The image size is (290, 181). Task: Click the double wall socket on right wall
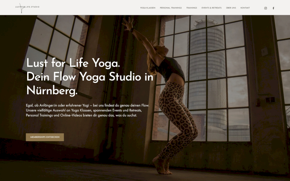pos(270,100)
